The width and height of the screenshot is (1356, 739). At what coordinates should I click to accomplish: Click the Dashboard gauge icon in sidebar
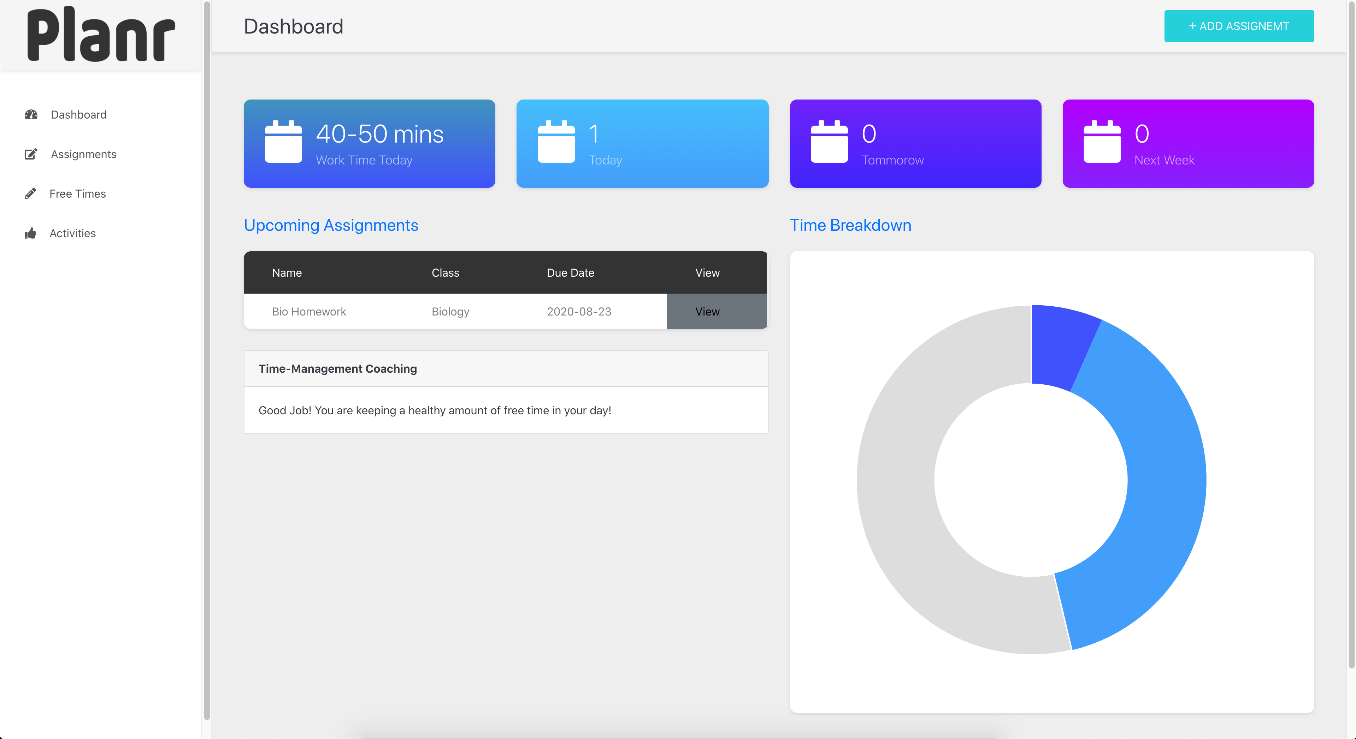coord(31,115)
